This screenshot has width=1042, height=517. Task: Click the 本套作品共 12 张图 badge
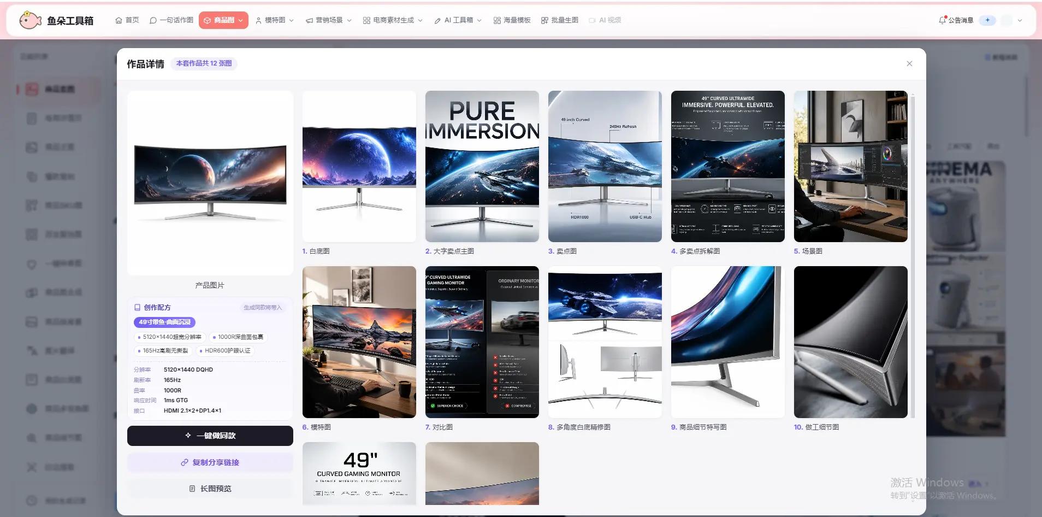point(204,63)
